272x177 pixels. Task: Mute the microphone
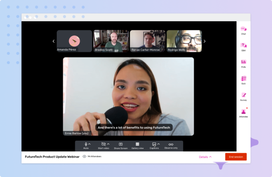click(86, 145)
